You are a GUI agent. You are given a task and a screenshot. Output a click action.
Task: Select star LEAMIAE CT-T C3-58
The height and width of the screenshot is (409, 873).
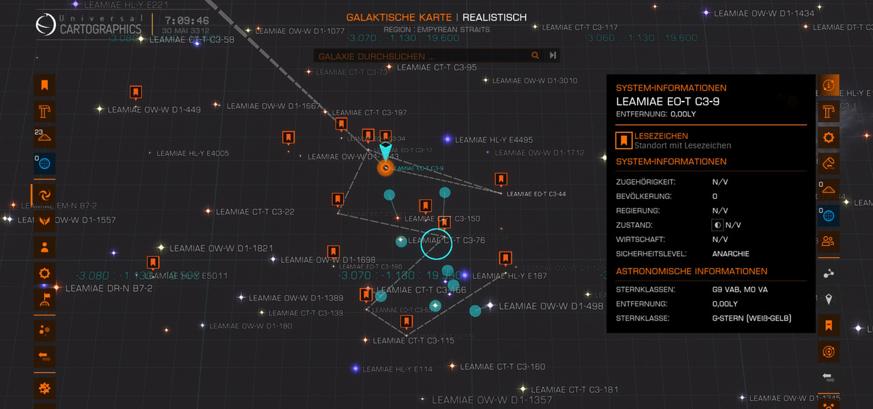pyautogui.click(x=141, y=39)
